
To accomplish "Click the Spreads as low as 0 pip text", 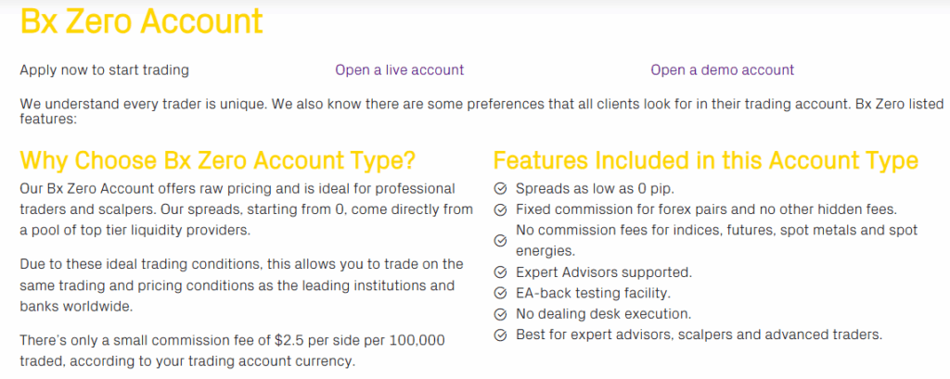I will pyautogui.click(x=595, y=189).
